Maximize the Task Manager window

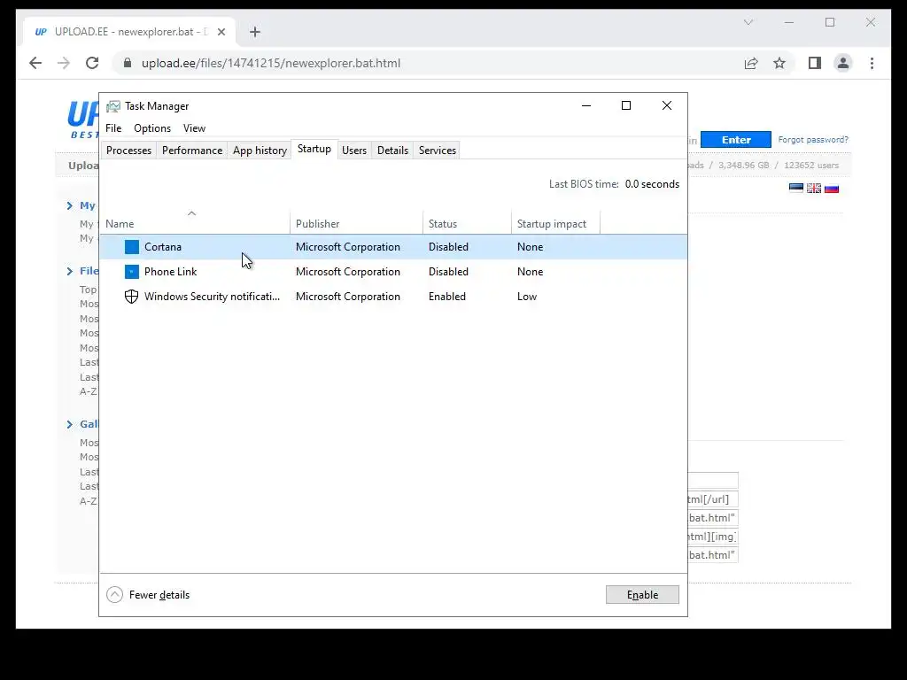point(626,105)
